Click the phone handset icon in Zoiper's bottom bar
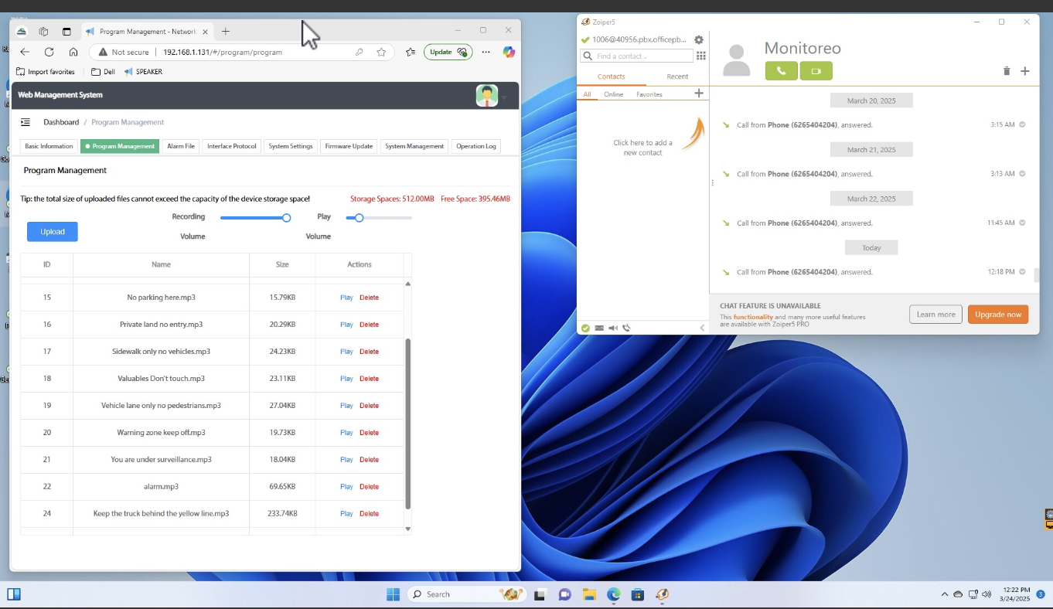This screenshot has height=609, width=1053. [x=626, y=328]
